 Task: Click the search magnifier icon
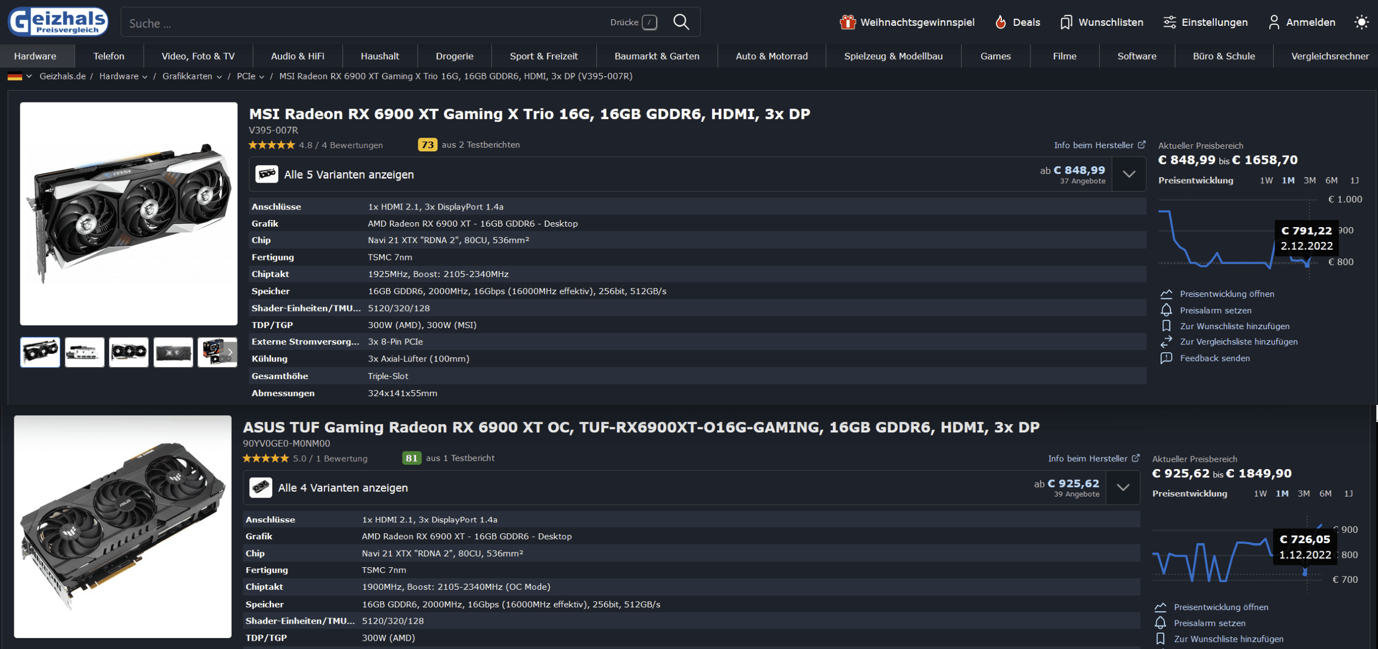pyautogui.click(x=681, y=22)
